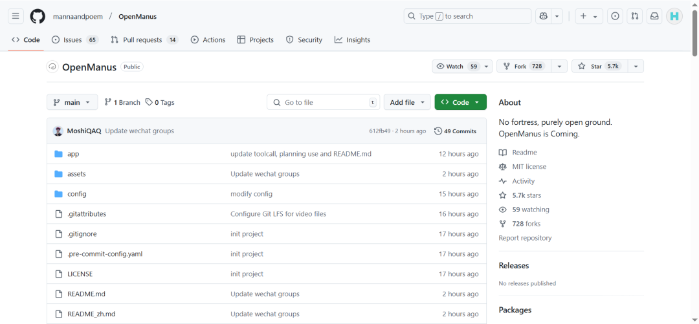Click the LICENSE file icon
Viewport: 699px width, 324px height.
58,274
